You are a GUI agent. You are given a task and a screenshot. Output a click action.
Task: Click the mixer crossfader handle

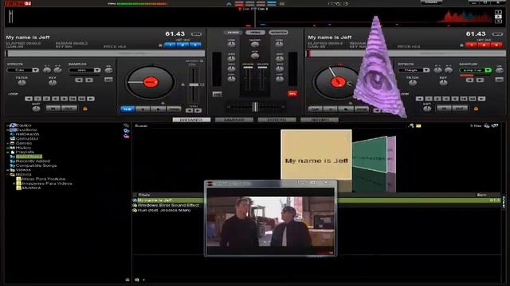pyautogui.click(x=255, y=106)
